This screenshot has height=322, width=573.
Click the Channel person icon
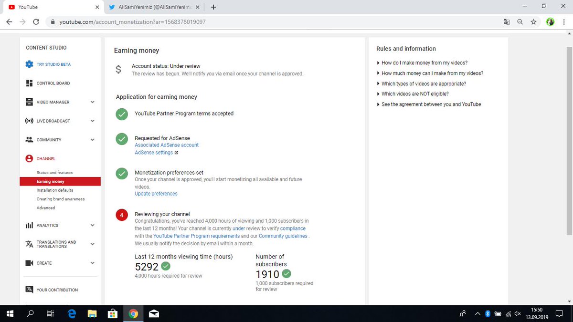coord(29,158)
